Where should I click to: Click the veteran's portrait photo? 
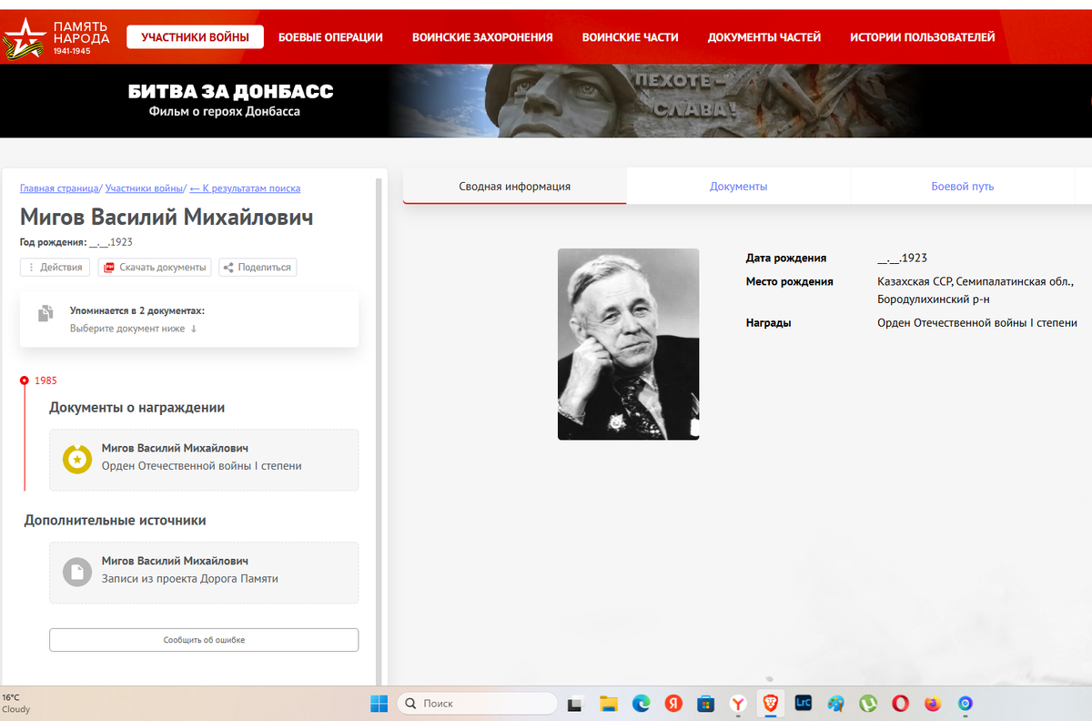[628, 344]
